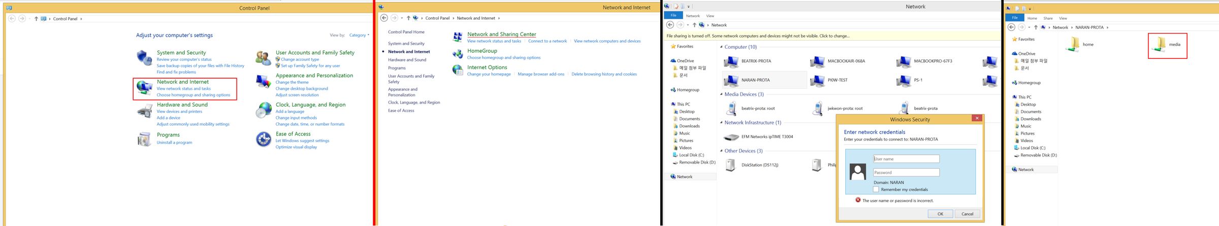This screenshot has height=226, width=1219.
Task: Open recent locations dropdown in Network and Internet window
Action: tap(402, 18)
